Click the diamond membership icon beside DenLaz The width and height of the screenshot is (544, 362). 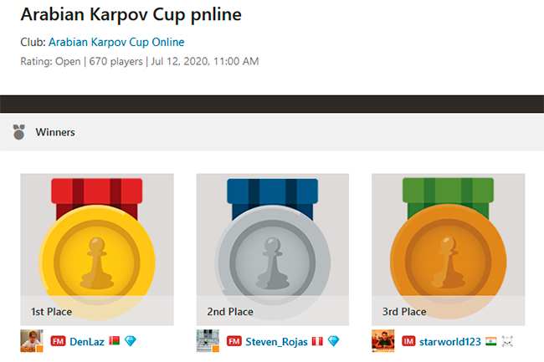click(129, 341)
